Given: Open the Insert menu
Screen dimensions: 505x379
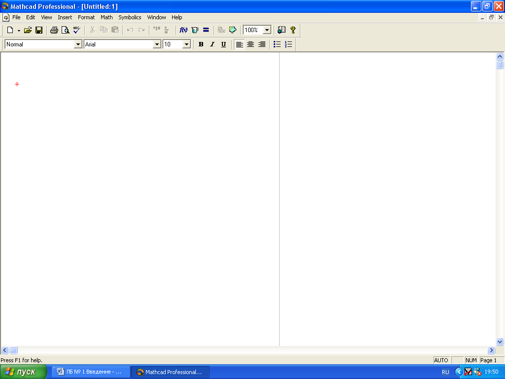Looking at the screenshot, I should [x=65, y=17].
